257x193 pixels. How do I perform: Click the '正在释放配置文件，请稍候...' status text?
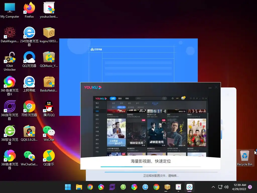click(161, 176)
